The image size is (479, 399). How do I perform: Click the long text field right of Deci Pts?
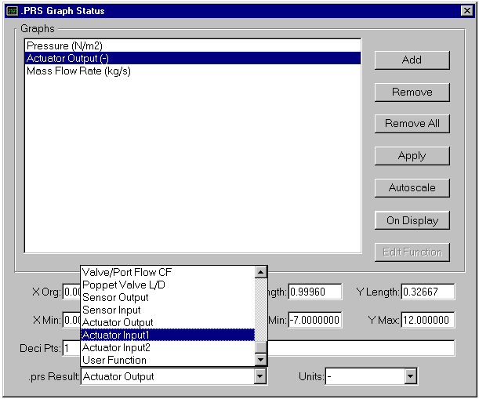click(x=361, y=348)
